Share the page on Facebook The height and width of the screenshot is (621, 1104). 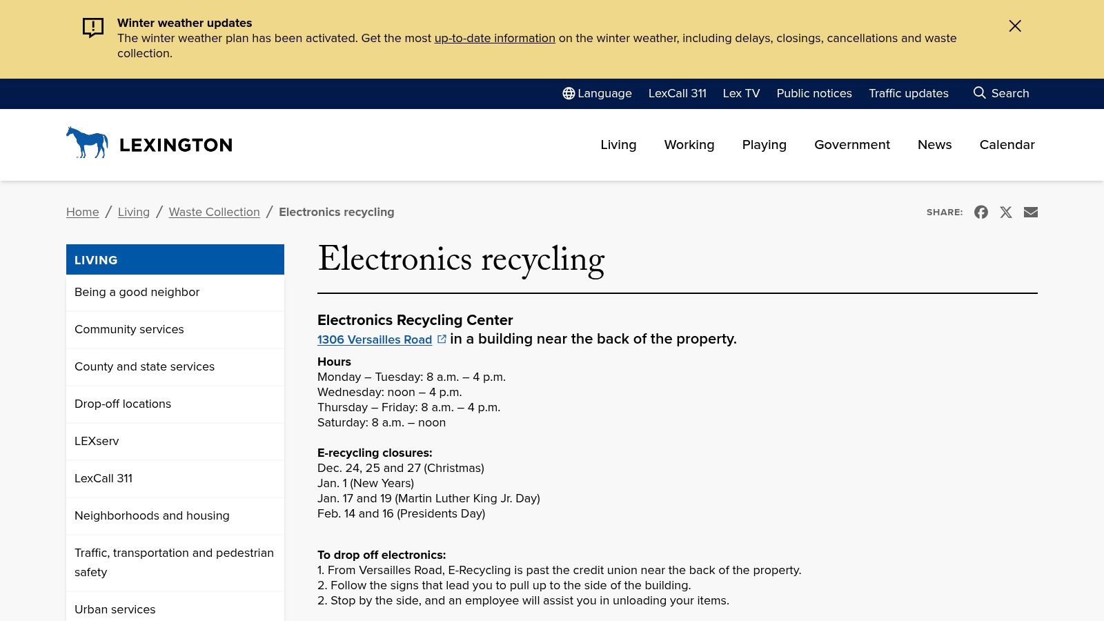981,212
